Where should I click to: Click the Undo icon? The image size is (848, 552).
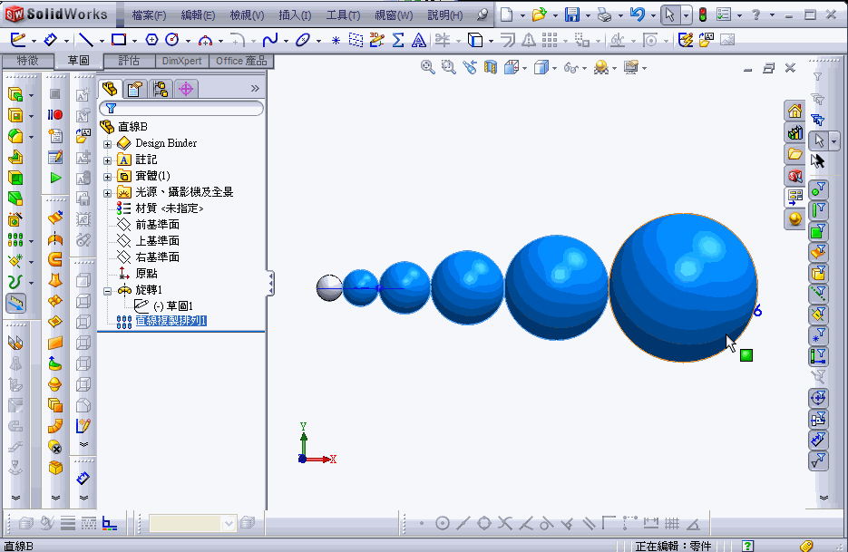(637, 15)
